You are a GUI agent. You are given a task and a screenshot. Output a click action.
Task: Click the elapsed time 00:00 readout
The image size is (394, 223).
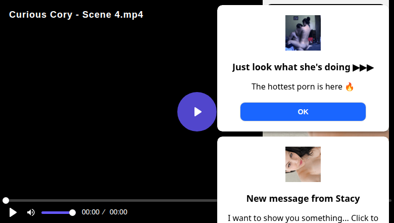coord(90,212)
